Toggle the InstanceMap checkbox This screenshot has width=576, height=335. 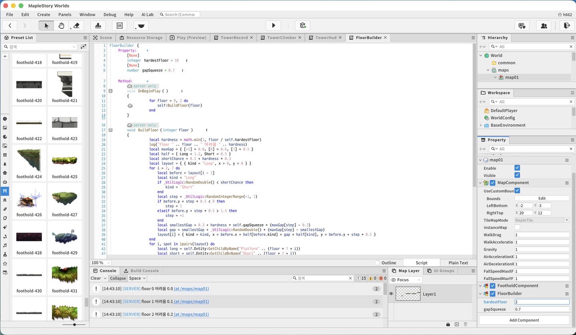coord(517,227)
